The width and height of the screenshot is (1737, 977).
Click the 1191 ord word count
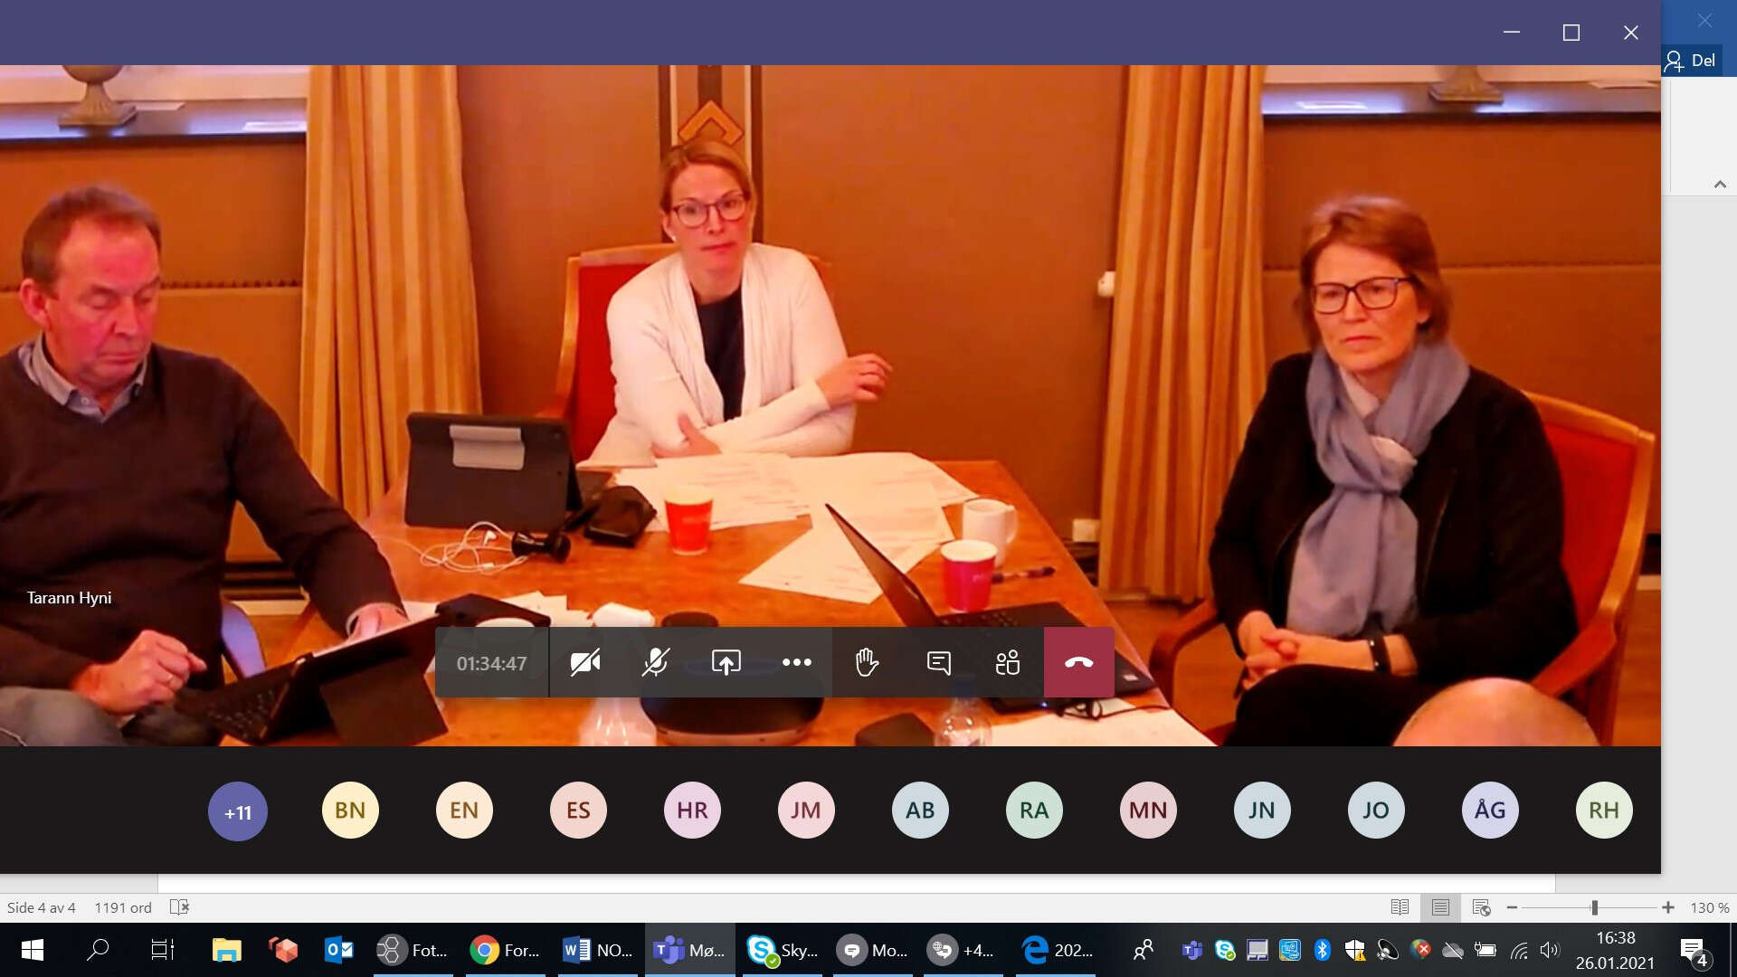[x=123, y=907]
